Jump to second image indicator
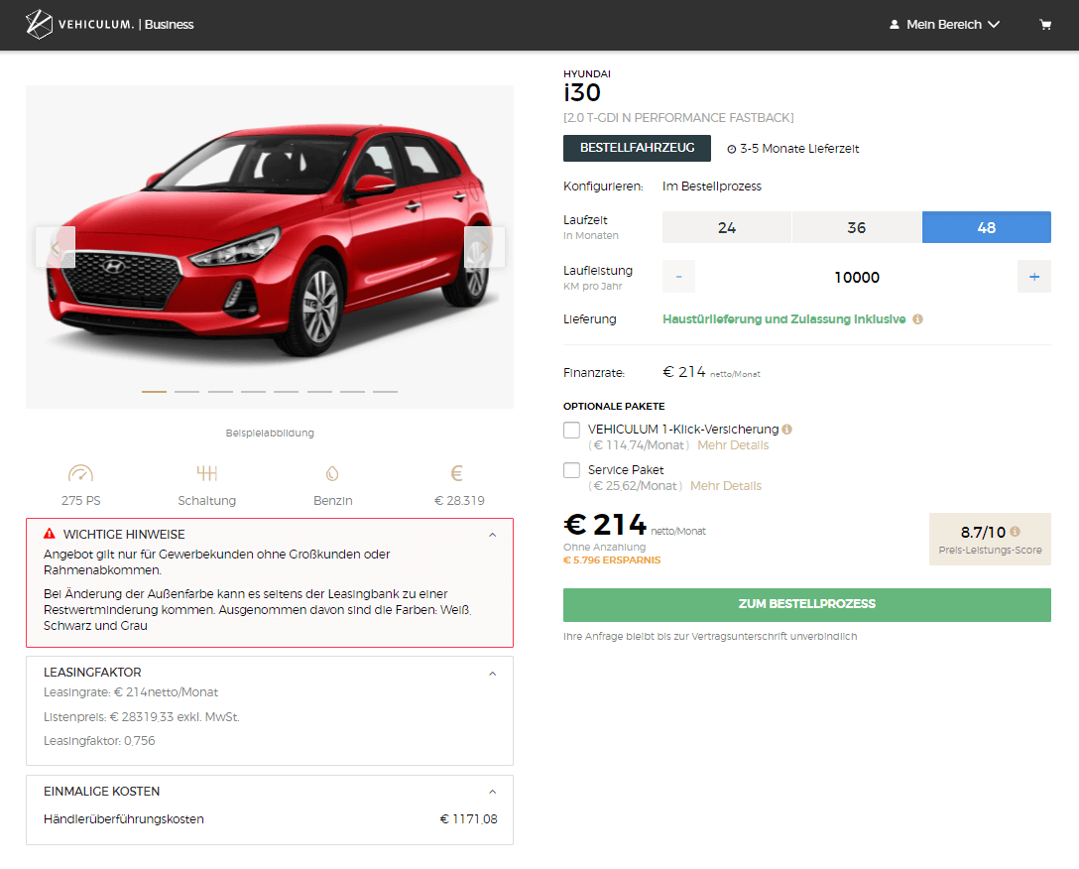 click(187, 392)
